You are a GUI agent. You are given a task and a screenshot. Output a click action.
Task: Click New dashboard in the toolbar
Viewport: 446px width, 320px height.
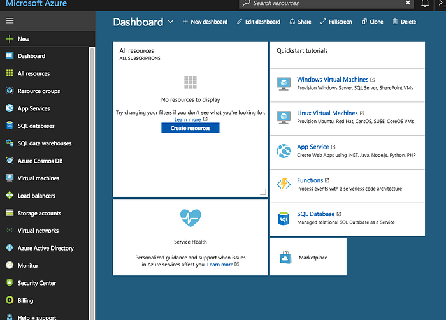(205, 22)
